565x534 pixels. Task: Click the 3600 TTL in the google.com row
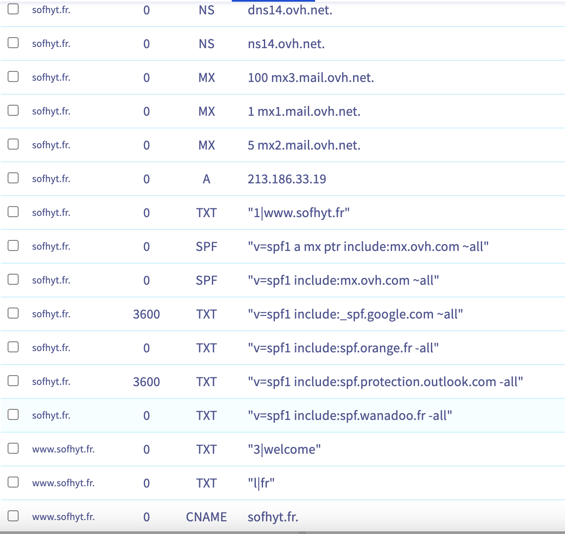pos(146,314)
